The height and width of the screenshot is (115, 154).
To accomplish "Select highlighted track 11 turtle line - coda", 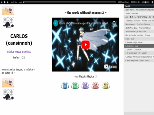I will point(139,46).
